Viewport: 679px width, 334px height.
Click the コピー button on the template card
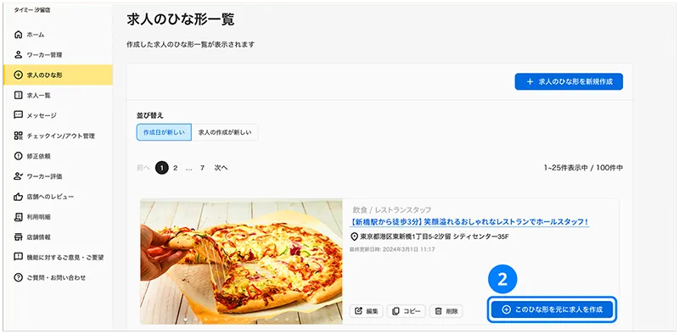tap(407, 311)
